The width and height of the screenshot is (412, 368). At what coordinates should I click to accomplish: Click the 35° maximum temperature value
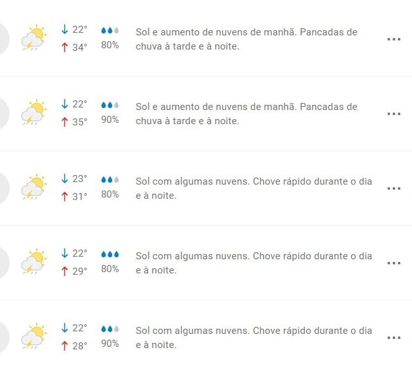80,122
